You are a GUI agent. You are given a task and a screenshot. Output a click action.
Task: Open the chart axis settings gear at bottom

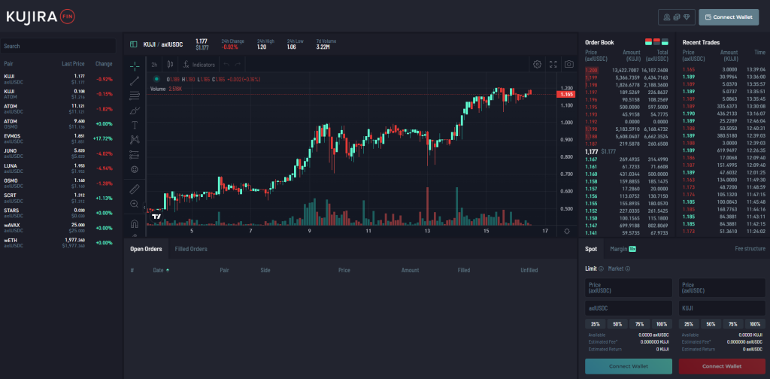(x=567, y=231)
